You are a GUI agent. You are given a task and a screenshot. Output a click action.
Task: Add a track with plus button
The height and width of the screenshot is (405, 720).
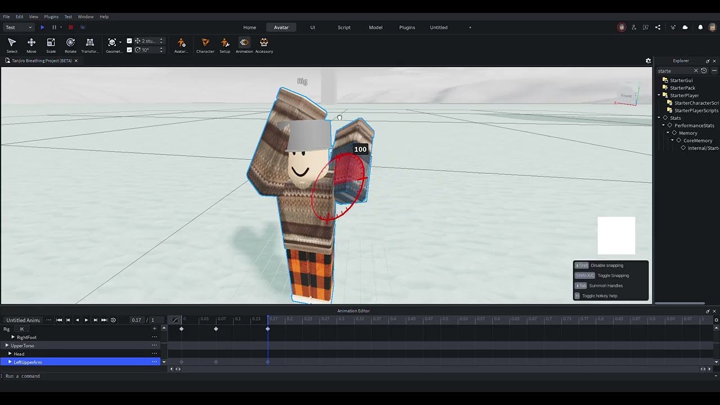tap(154, 328)
